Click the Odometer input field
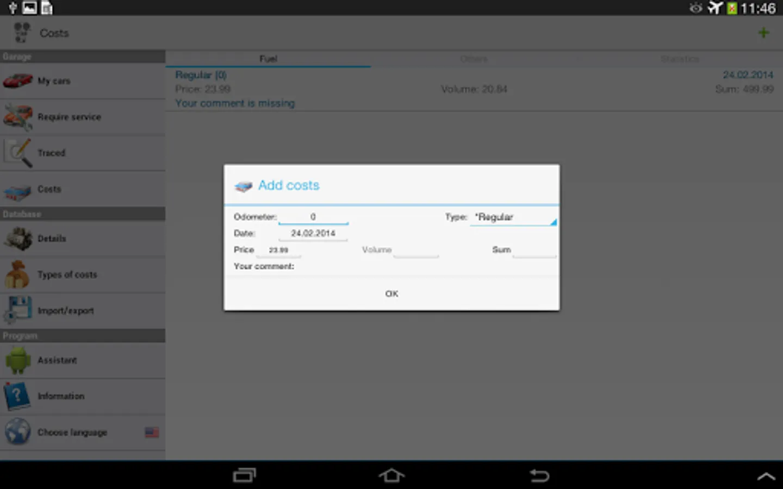Screen dimensions: 783x489 click(313, 217)
